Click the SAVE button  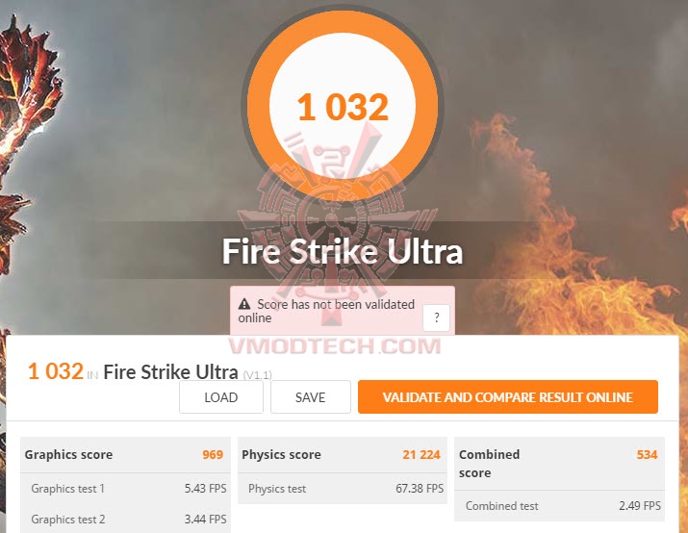311,397
